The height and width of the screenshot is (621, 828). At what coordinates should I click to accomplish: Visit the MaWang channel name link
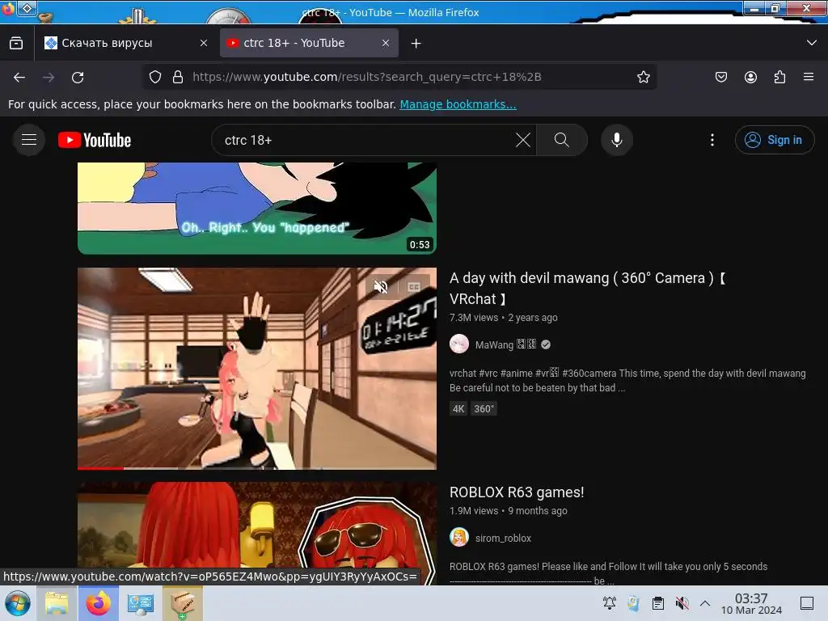pos(505,344)
